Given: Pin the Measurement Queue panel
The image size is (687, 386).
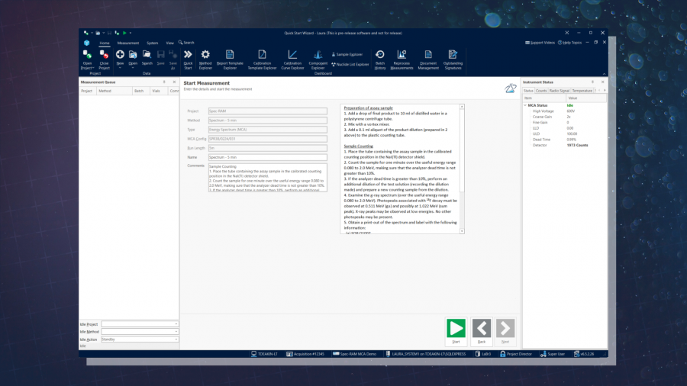Looking at the screenshot, I should 165,82.
